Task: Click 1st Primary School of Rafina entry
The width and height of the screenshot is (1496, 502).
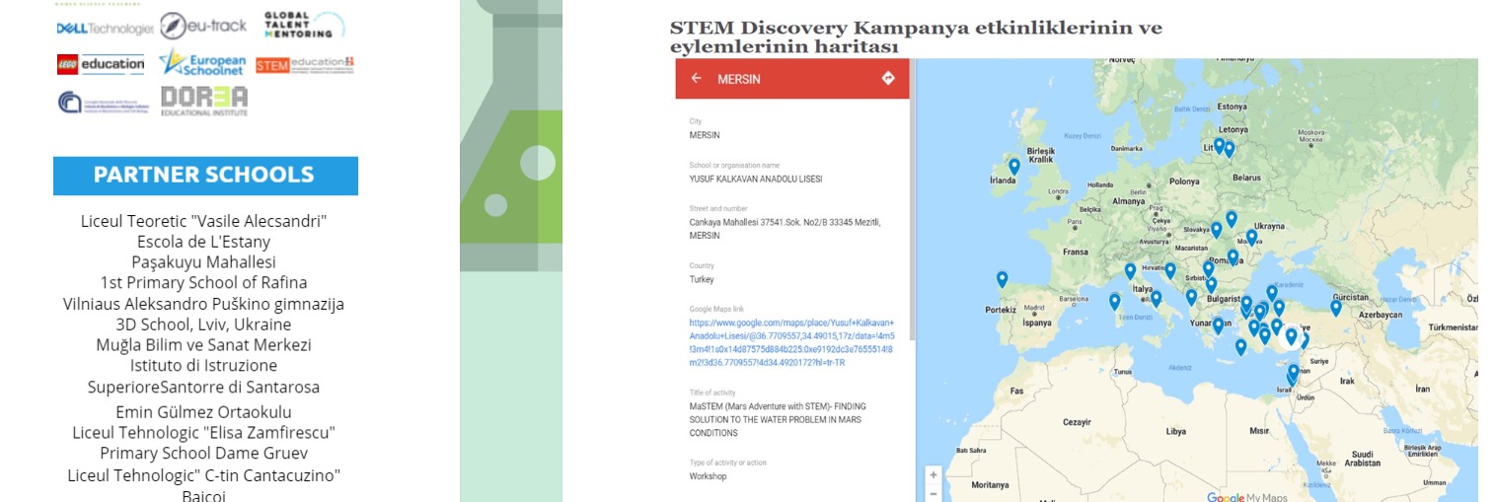Action: coord(203,283)
